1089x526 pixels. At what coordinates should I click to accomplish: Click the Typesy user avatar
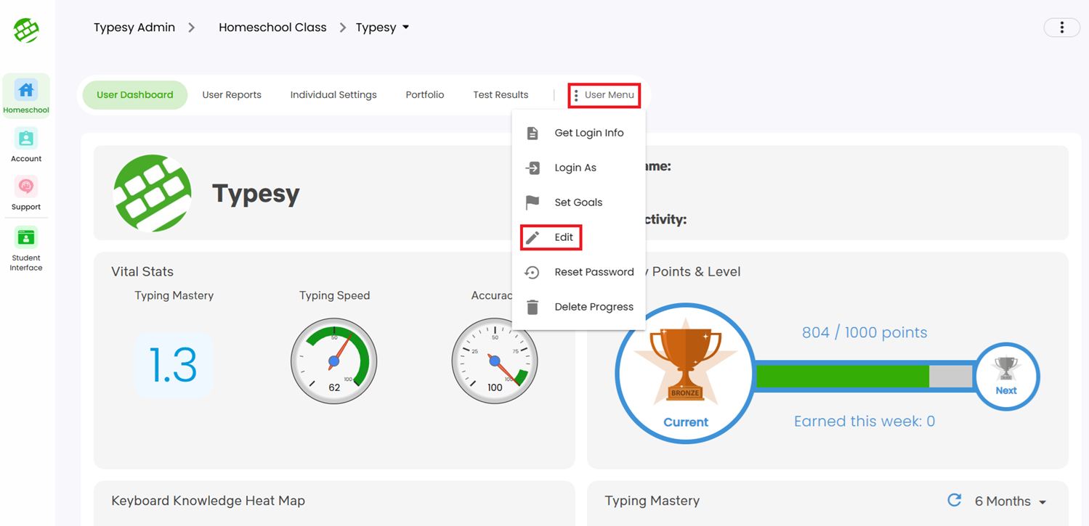point(153,193)
